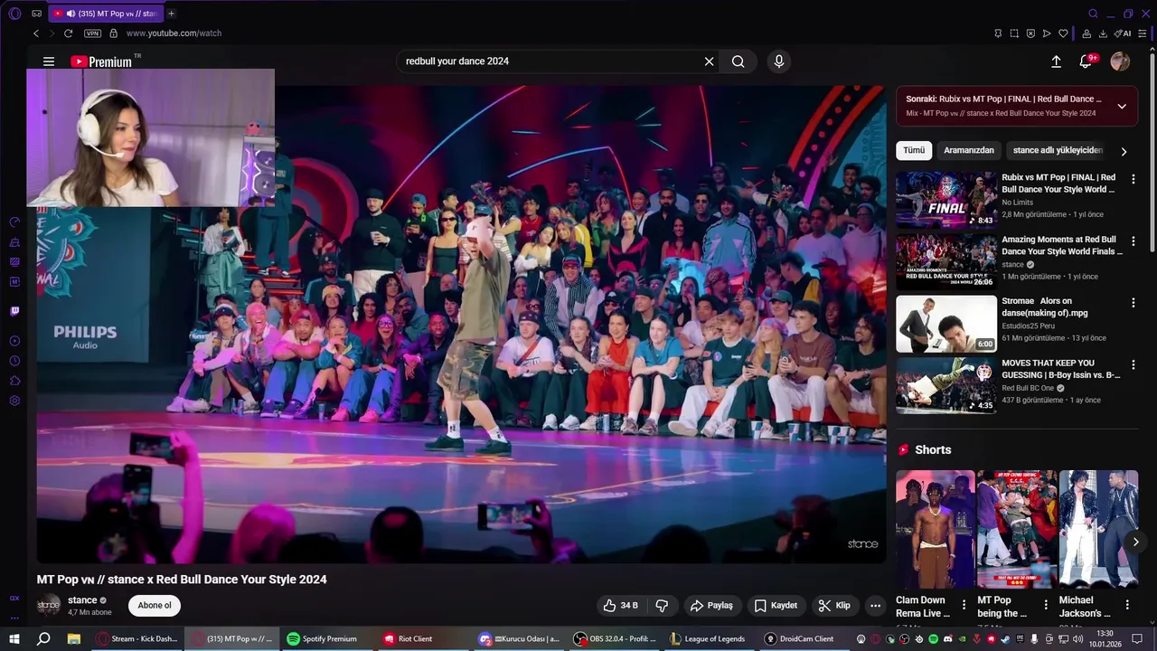This screenshot has height=651, width=1157.
Task: Open system tray volume icon
Action: coord(1077,639)
